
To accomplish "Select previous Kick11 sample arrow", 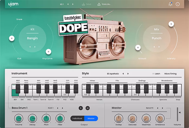I will pos(58,108).
